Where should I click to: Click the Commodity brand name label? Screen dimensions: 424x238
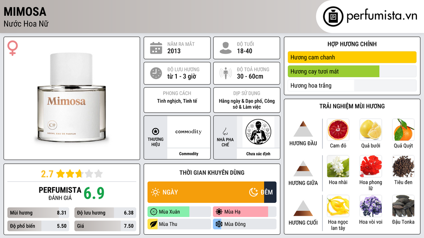(x=188, y=154)
